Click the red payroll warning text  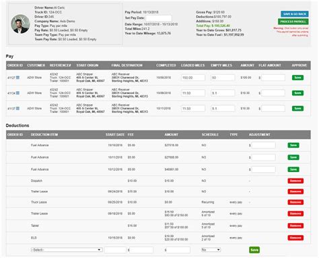pos(291,32)
